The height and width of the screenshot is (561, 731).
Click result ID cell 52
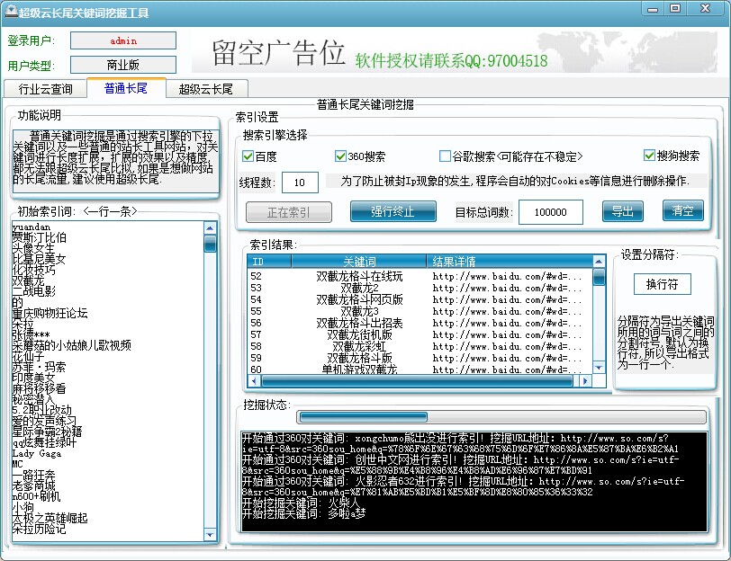point(256,277)
